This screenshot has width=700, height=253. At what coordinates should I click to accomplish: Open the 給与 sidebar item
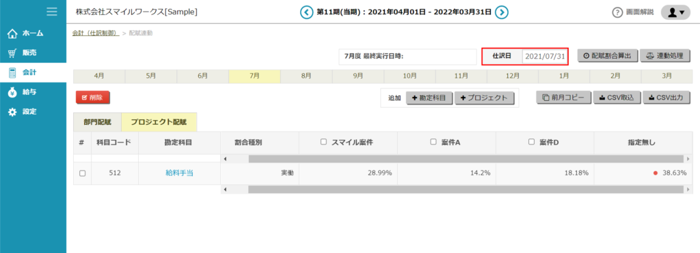click(33, 92)
